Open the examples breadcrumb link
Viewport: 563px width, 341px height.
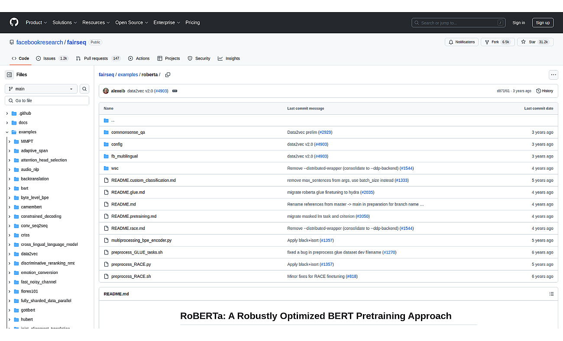coord(128,74)
